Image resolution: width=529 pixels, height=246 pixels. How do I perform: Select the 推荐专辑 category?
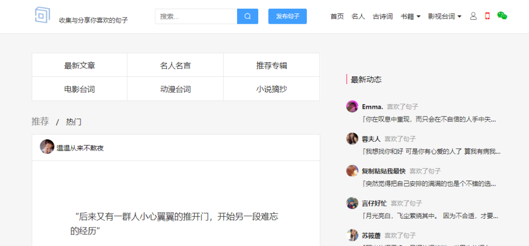[x=272, y=65]
